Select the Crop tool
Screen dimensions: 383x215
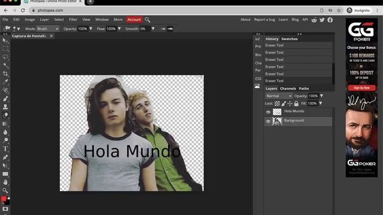click(x=5, y=73)
